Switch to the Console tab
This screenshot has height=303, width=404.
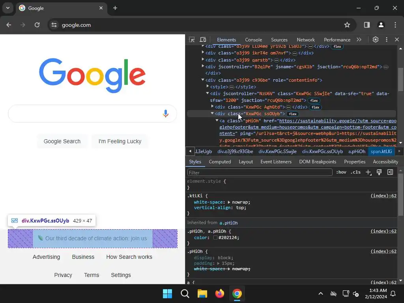254,40
